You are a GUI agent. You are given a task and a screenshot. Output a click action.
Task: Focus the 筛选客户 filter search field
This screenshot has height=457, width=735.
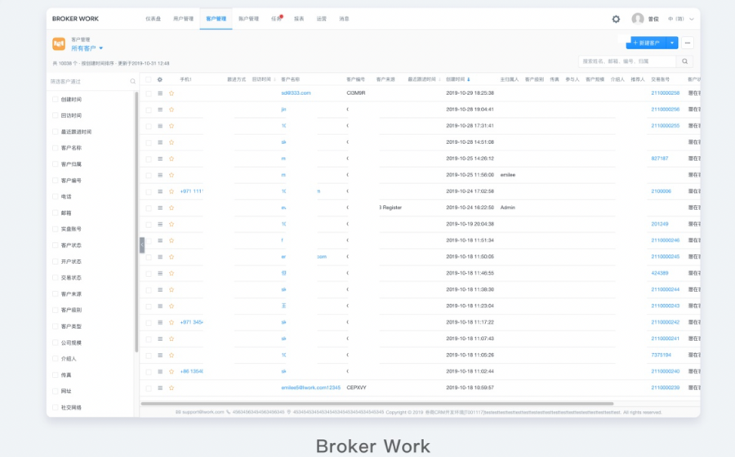coord(89,82)
